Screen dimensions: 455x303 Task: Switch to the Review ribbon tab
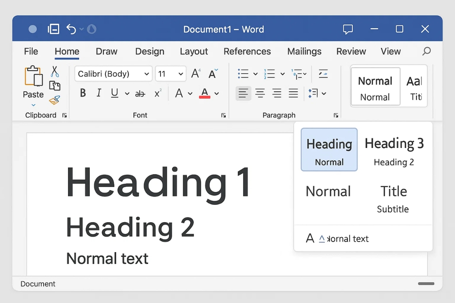coord(351,51)
